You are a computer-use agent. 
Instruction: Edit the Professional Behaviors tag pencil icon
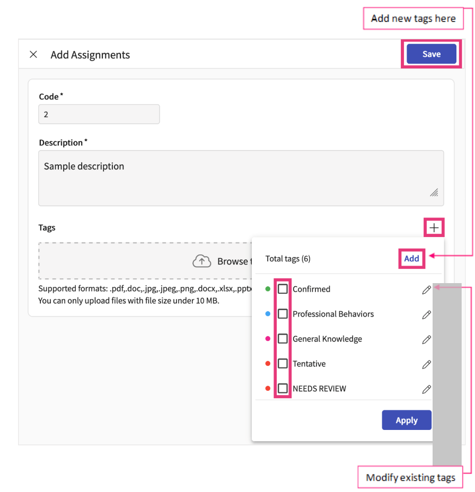[426, 314]
